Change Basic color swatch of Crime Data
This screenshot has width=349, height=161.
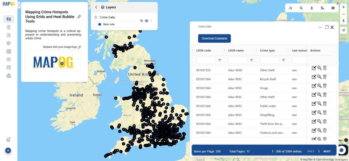pyautogui.click(x=100, y=24)
